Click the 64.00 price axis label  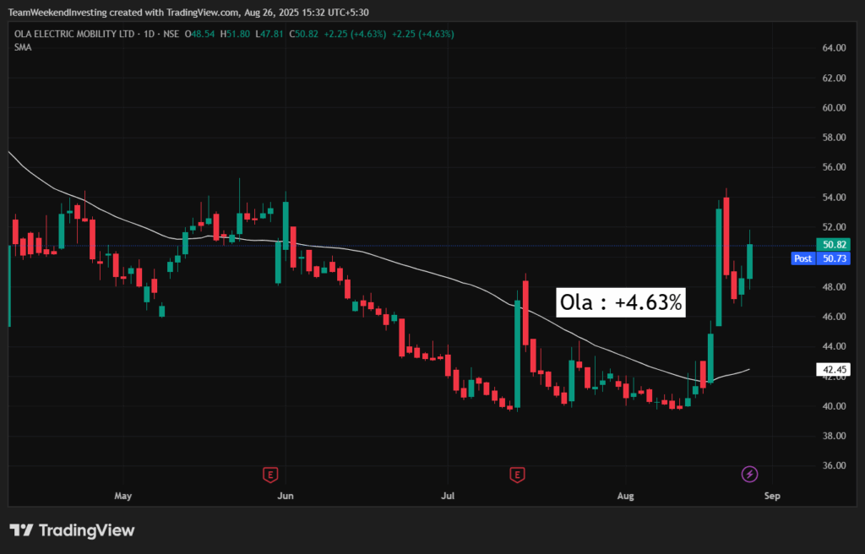pos(834,48)
